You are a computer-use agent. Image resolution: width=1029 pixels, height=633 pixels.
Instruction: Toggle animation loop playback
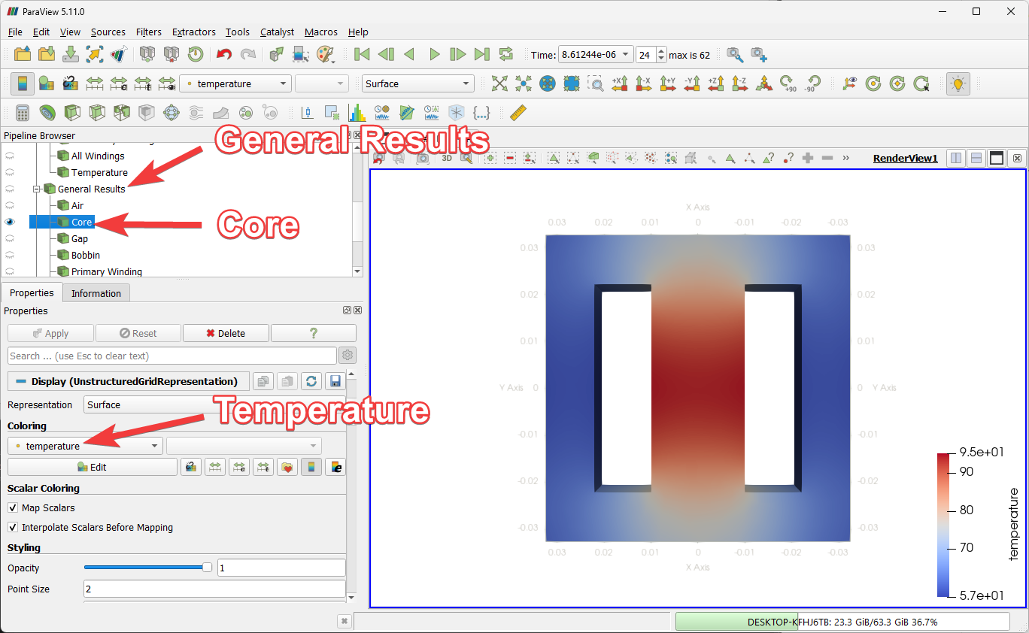click(506, 54)
